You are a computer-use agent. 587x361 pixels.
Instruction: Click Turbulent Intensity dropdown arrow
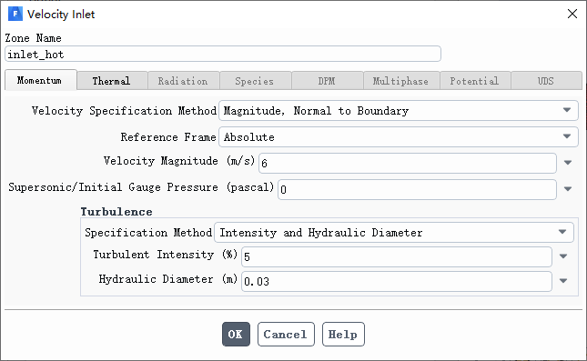point(563,256)
